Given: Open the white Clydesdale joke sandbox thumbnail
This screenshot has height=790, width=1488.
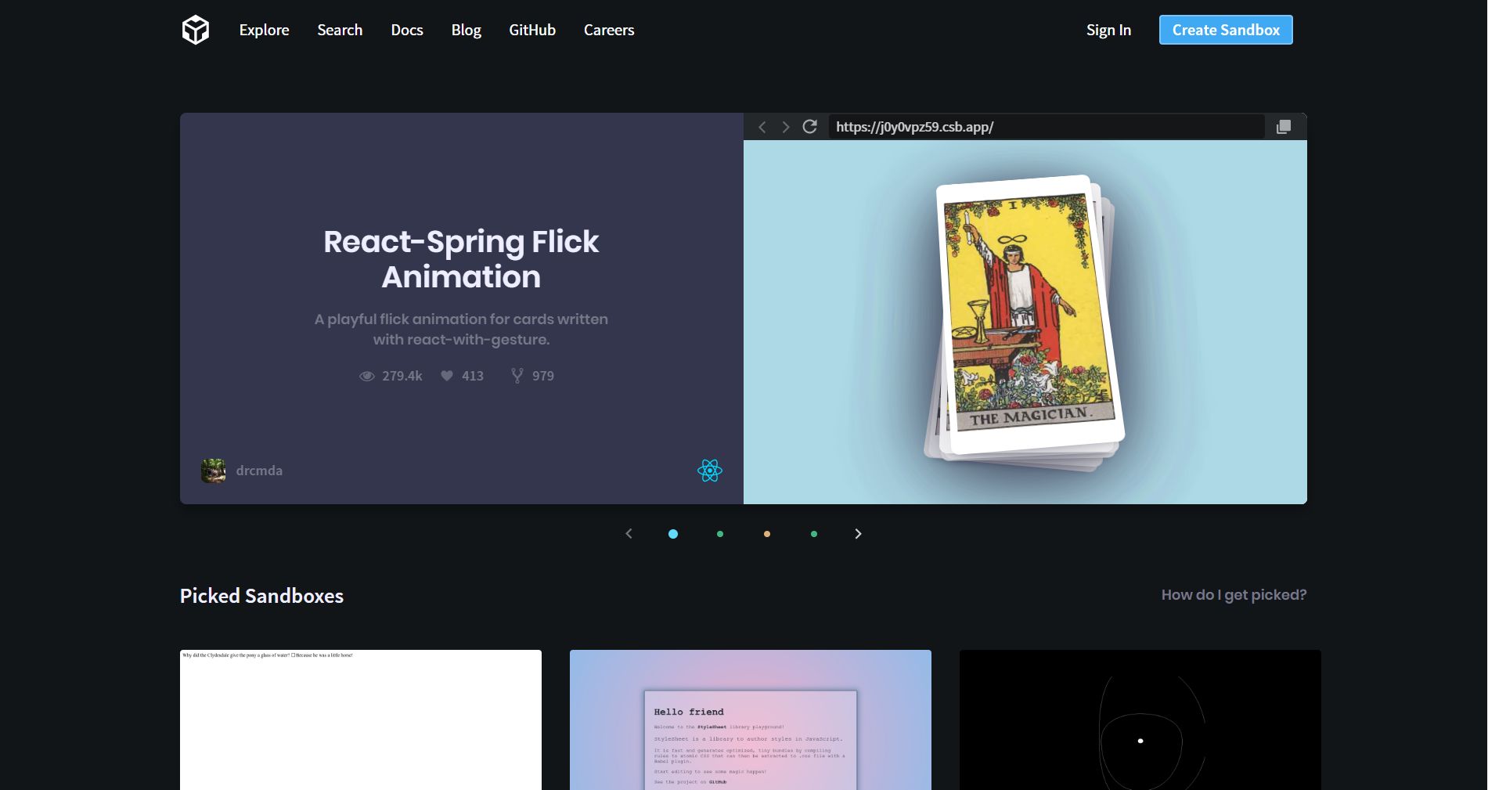Looking at the screenshot, I should coord(361,720).
